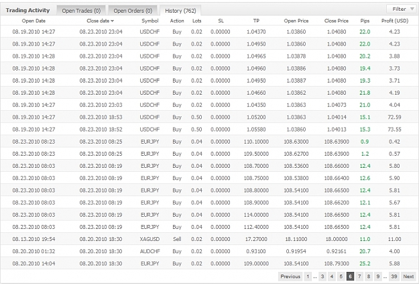The image size is (419, 284).
Task: Click the XAGUSD symbol cell
Action: 149,239
